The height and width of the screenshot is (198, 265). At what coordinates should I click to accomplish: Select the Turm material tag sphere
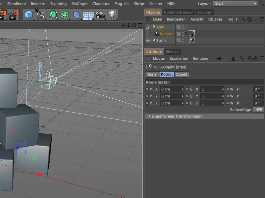click(192, 40)
